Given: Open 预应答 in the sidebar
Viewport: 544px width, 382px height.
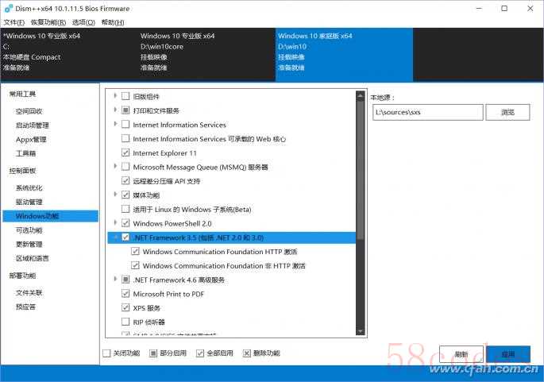Looking at the screenshot, I should click(x=25, y=307).
